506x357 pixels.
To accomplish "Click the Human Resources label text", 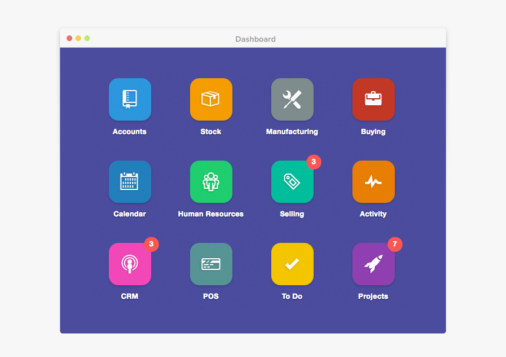I will pyautogui.click(x=211, y=213).
